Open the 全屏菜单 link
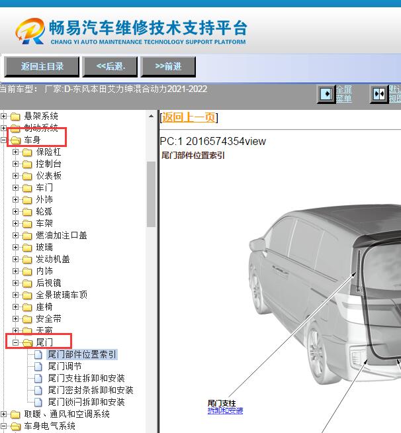The height and width of the screenshot is (433, 401). coord(344,94)
